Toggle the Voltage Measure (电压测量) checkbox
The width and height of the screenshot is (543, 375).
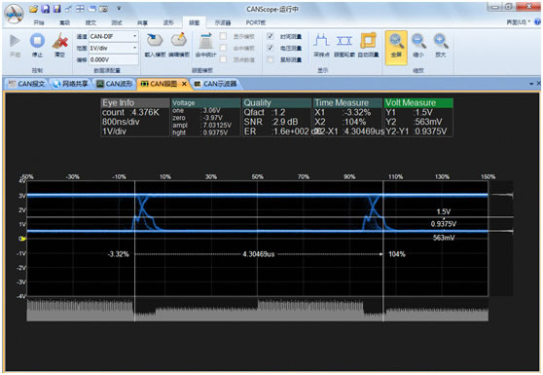271,48
